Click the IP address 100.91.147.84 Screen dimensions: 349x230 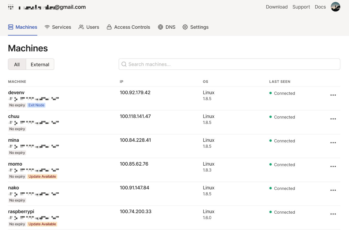pos(135,187)
